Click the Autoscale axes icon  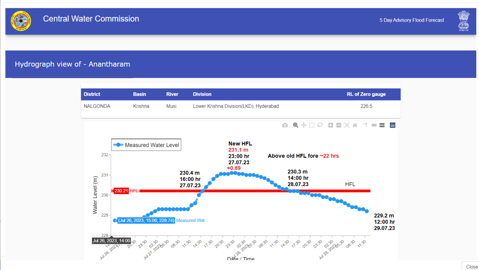click(x=347, y=125)
